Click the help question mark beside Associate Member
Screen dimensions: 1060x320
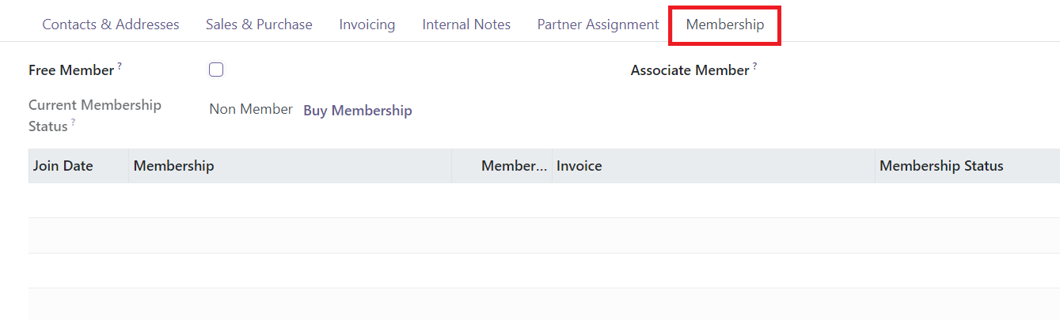[754, 66]
